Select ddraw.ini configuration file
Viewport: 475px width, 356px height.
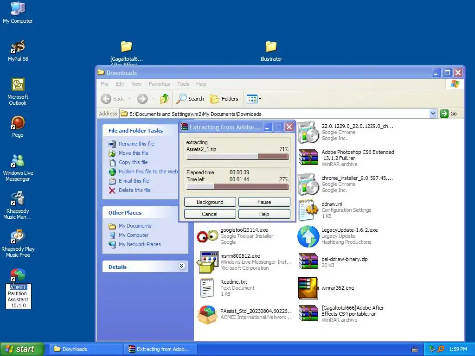[335, 210]
